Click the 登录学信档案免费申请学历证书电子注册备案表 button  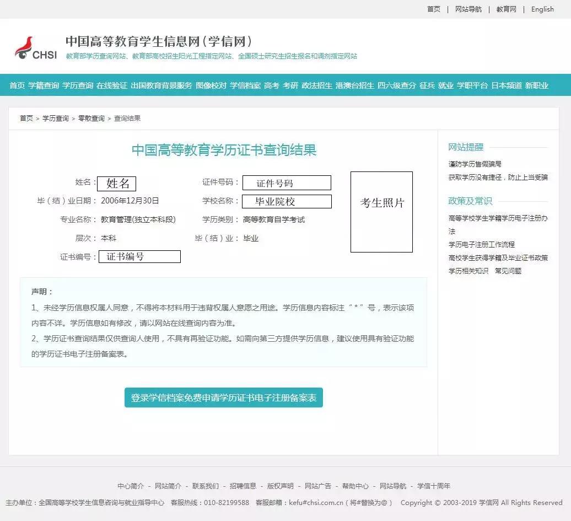(223, 397)
